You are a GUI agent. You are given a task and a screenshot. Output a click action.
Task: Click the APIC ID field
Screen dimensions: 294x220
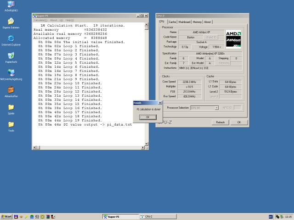pos(237,108)
